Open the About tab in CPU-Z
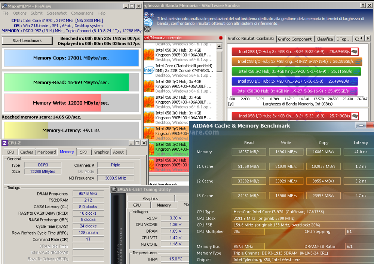Screen dimensions: 374x264 tap(118, 152)
